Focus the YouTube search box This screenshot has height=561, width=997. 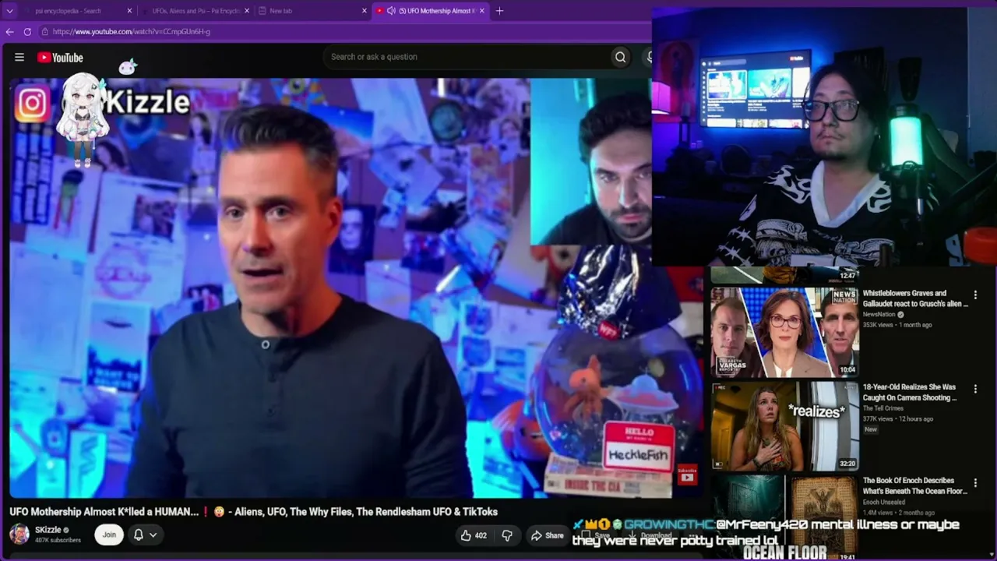(x=467, y=57)
